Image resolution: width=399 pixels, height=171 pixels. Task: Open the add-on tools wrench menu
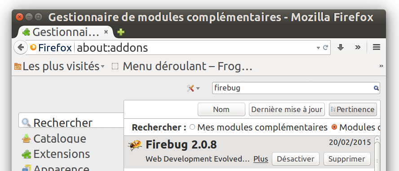point(193,89)
